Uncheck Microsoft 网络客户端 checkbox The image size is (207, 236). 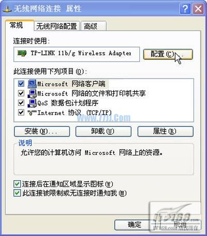click(x=21, y=84)
